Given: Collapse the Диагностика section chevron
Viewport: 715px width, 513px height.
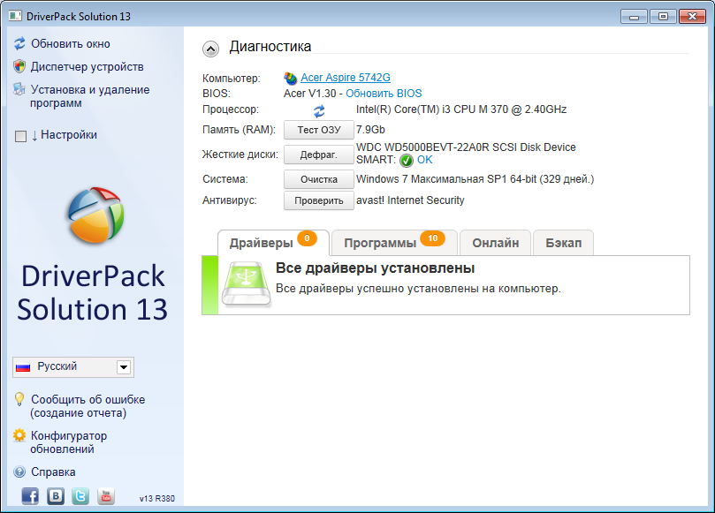Looking at the screenshot, I should pyautogui.click(x=210, y=49).
